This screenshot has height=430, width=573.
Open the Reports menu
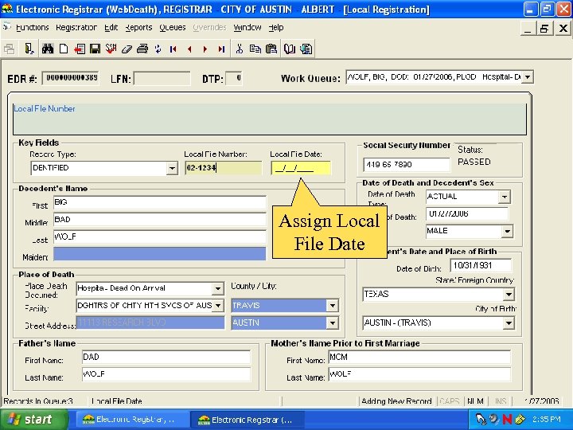click(138, 27)
